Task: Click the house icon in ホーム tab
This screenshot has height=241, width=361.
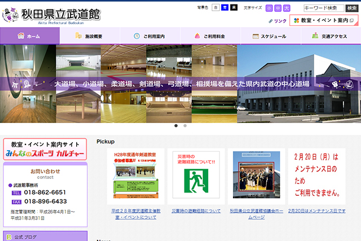Action: (21, 36)
